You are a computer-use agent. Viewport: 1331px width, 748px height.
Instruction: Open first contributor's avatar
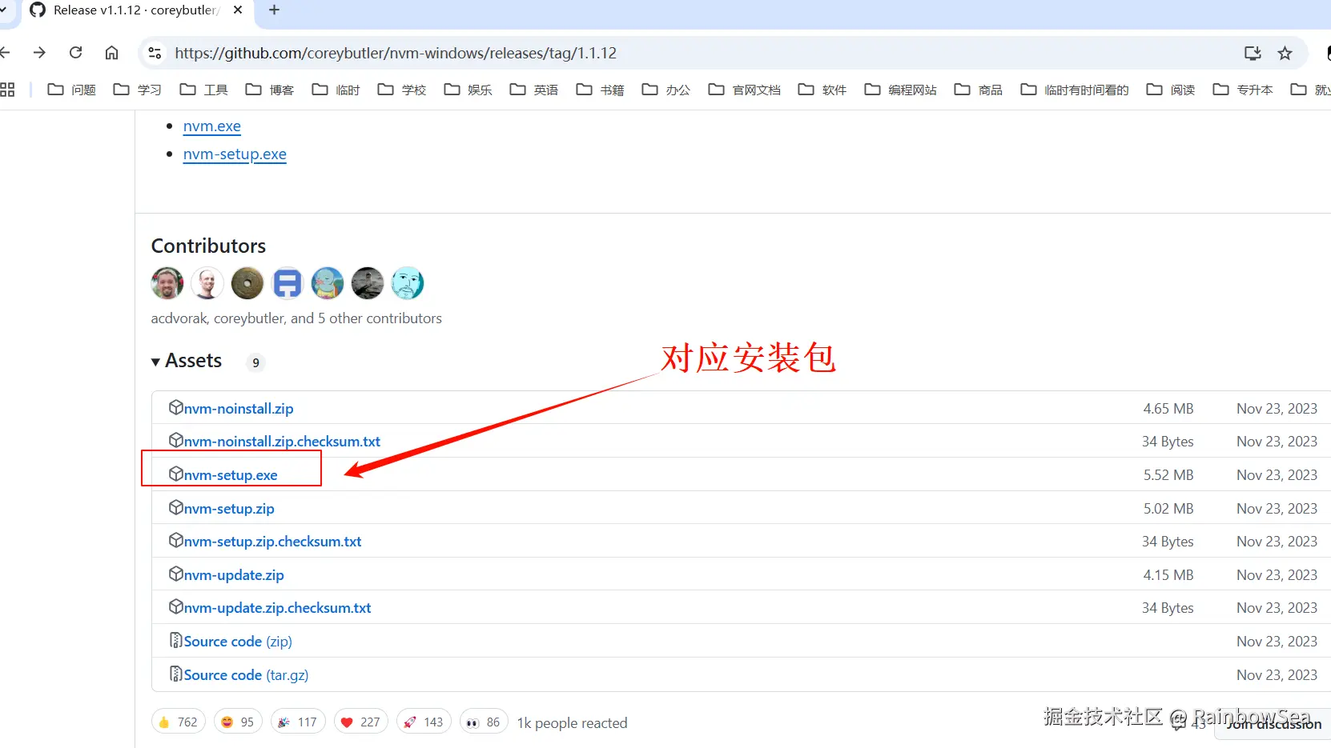(x=167, y=283)
